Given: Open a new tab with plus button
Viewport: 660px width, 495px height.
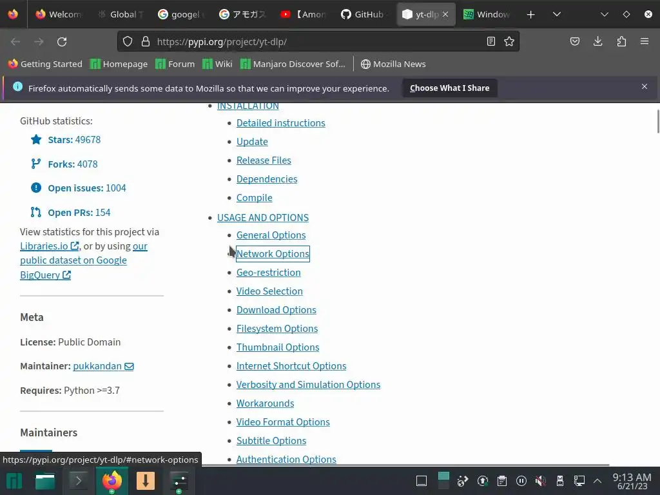Looking at the screenshot, I should pos(531,15).
